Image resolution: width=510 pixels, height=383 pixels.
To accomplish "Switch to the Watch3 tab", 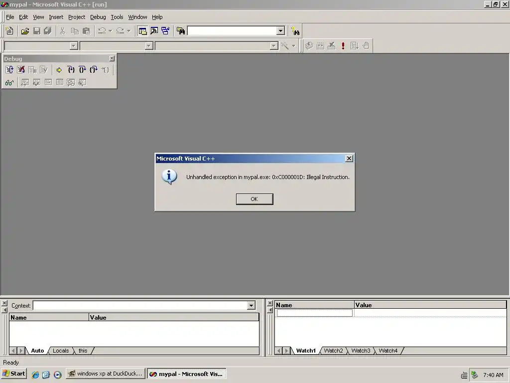I will pyautogui.click(x=361, y=351).
